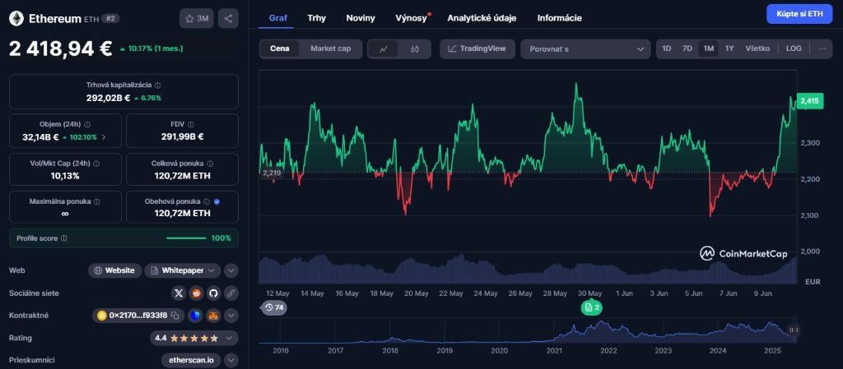This screenshot has width=843, height=369.
Task: Click the green event marker labeled 2
Action: coord(591,307)
